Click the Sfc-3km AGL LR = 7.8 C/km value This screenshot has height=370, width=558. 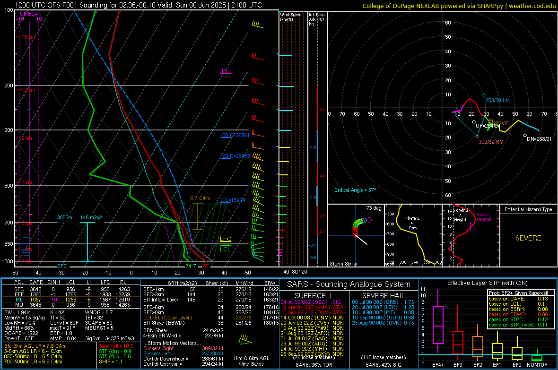[x=35, y=346]
